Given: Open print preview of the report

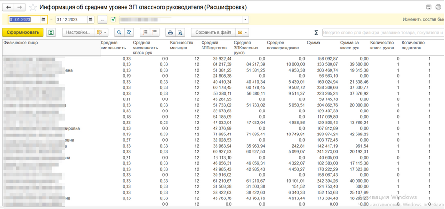Looking at the screenshot, I should click(x=180, y=32).
